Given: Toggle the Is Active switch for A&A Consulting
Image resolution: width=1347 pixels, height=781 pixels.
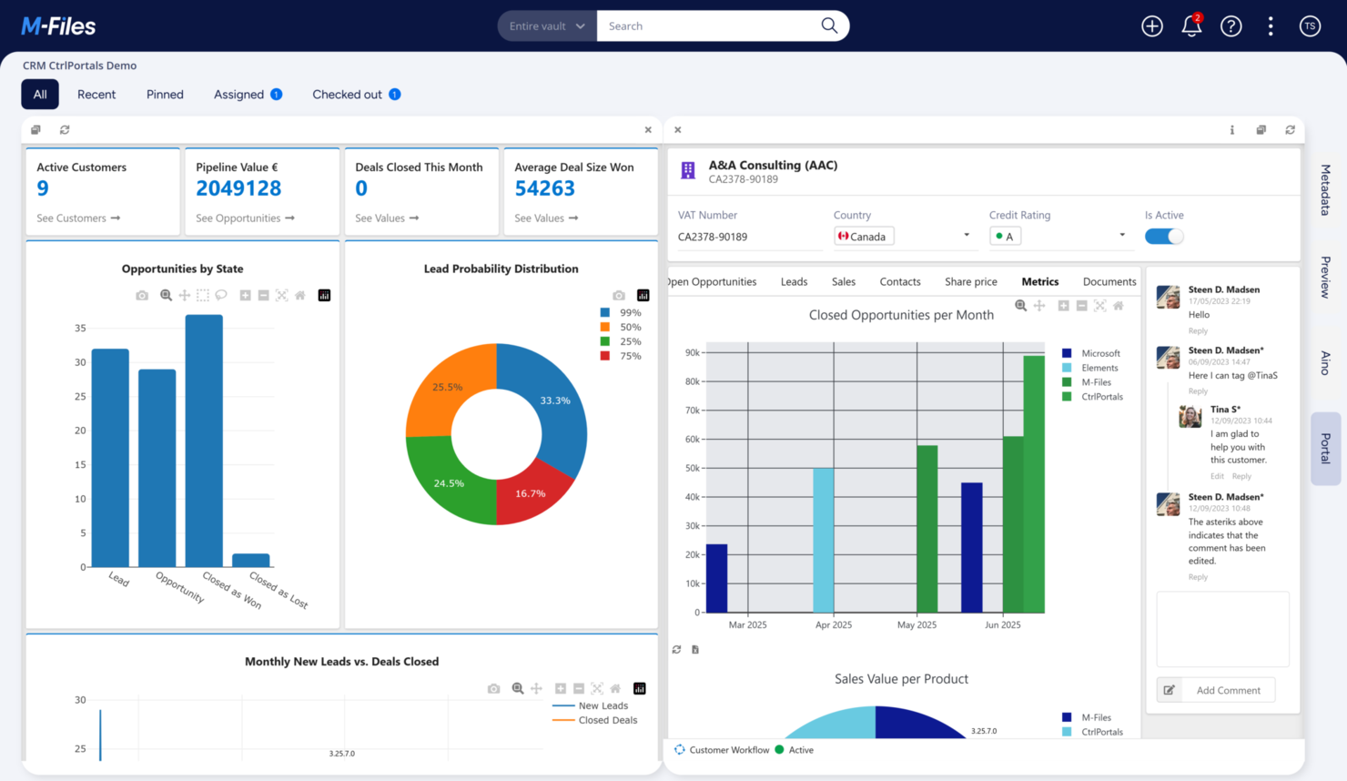Looking at the screenshot, I should click(1164, 235).
